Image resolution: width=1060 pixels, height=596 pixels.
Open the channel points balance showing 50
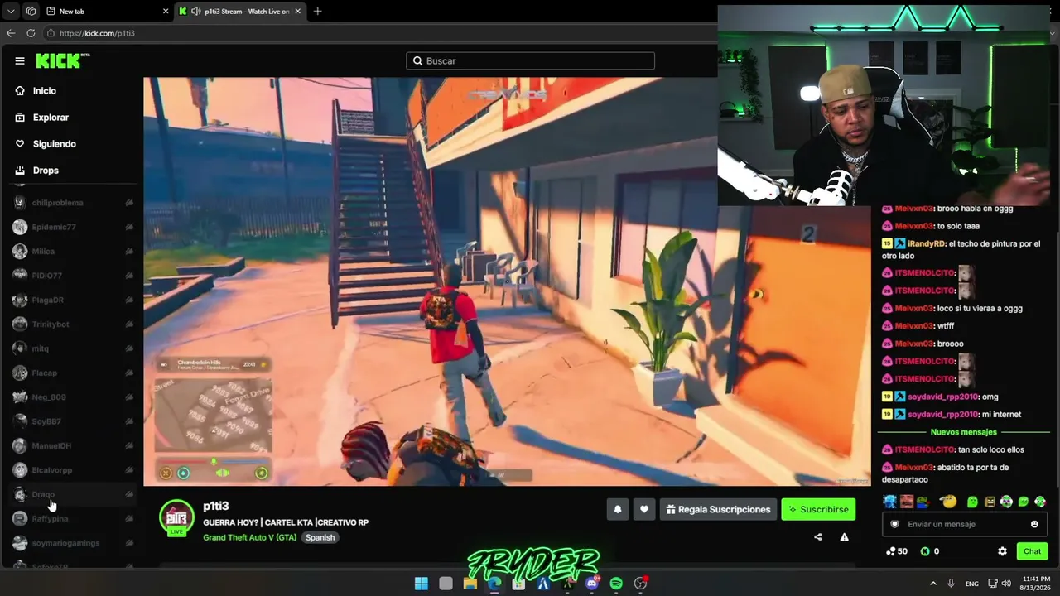[897, 551]
